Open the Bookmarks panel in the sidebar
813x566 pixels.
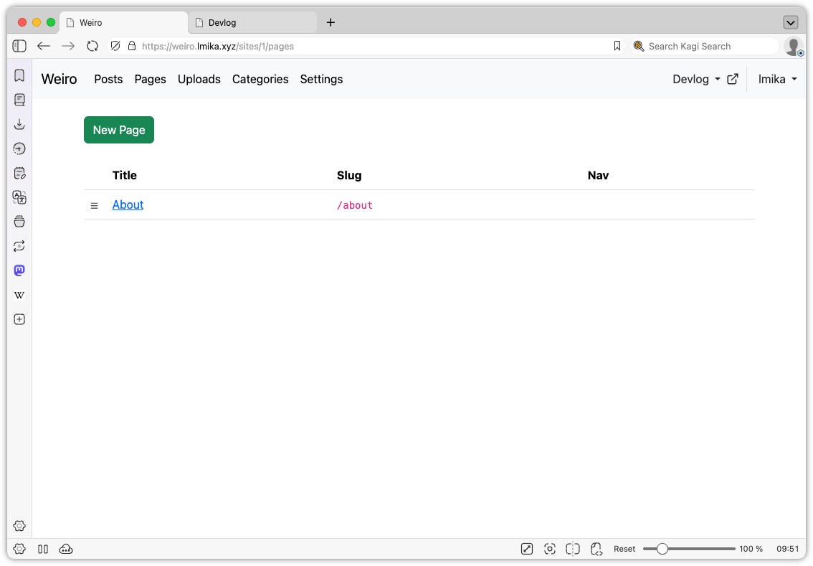pyautogui.click(x=19, y=75)
